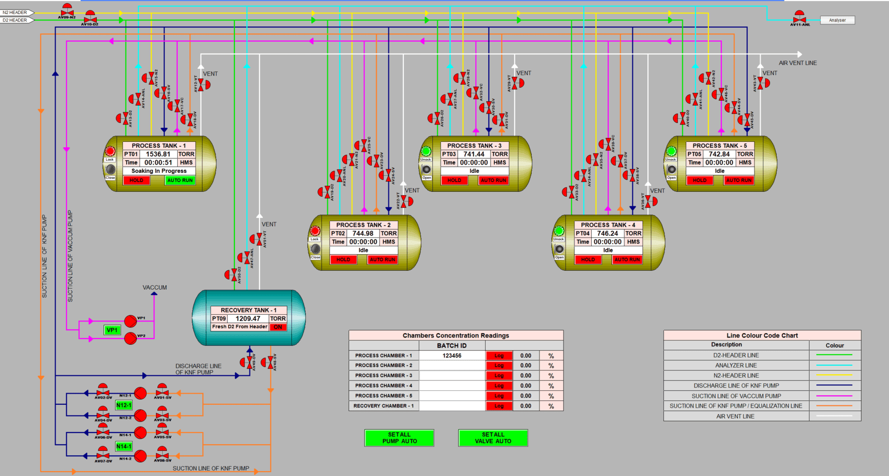
Task: Click Log button for Process Chamber 2
Action: (499, 365)
